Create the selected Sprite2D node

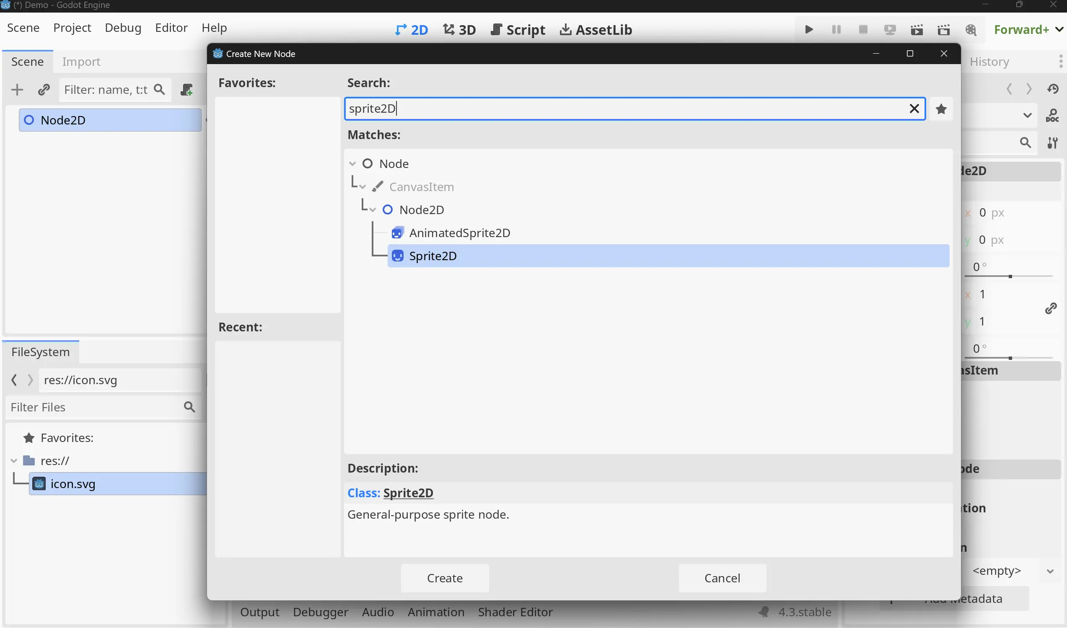pyautogui.click(x=445, y=578)
